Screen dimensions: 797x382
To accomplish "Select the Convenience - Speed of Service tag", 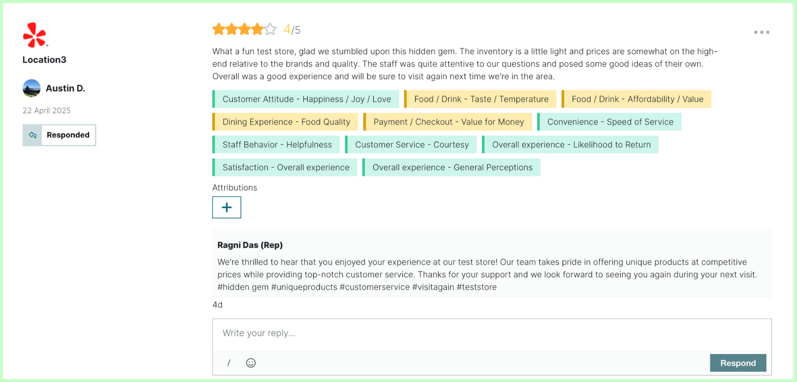I will click(x=610, y=122).
